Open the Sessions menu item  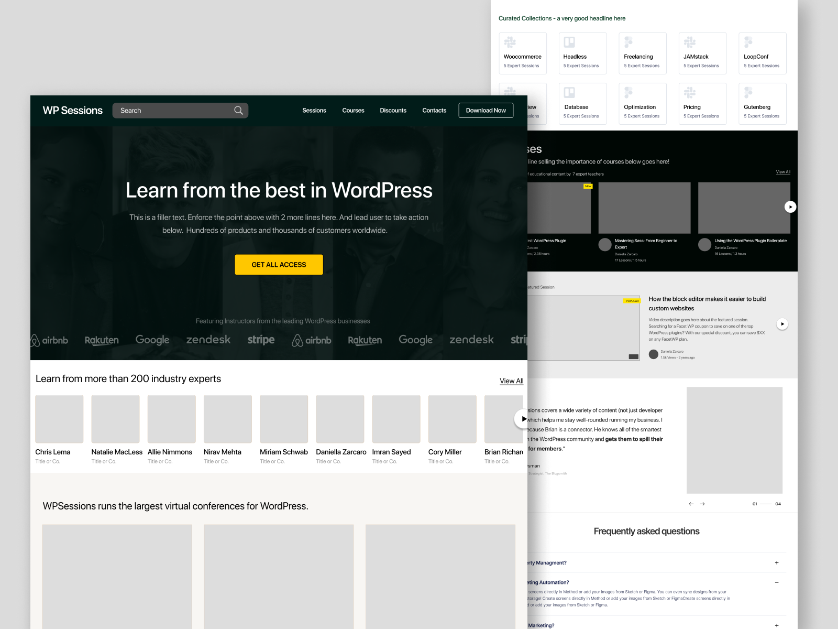pyautogui.click(x=314, y=110)
